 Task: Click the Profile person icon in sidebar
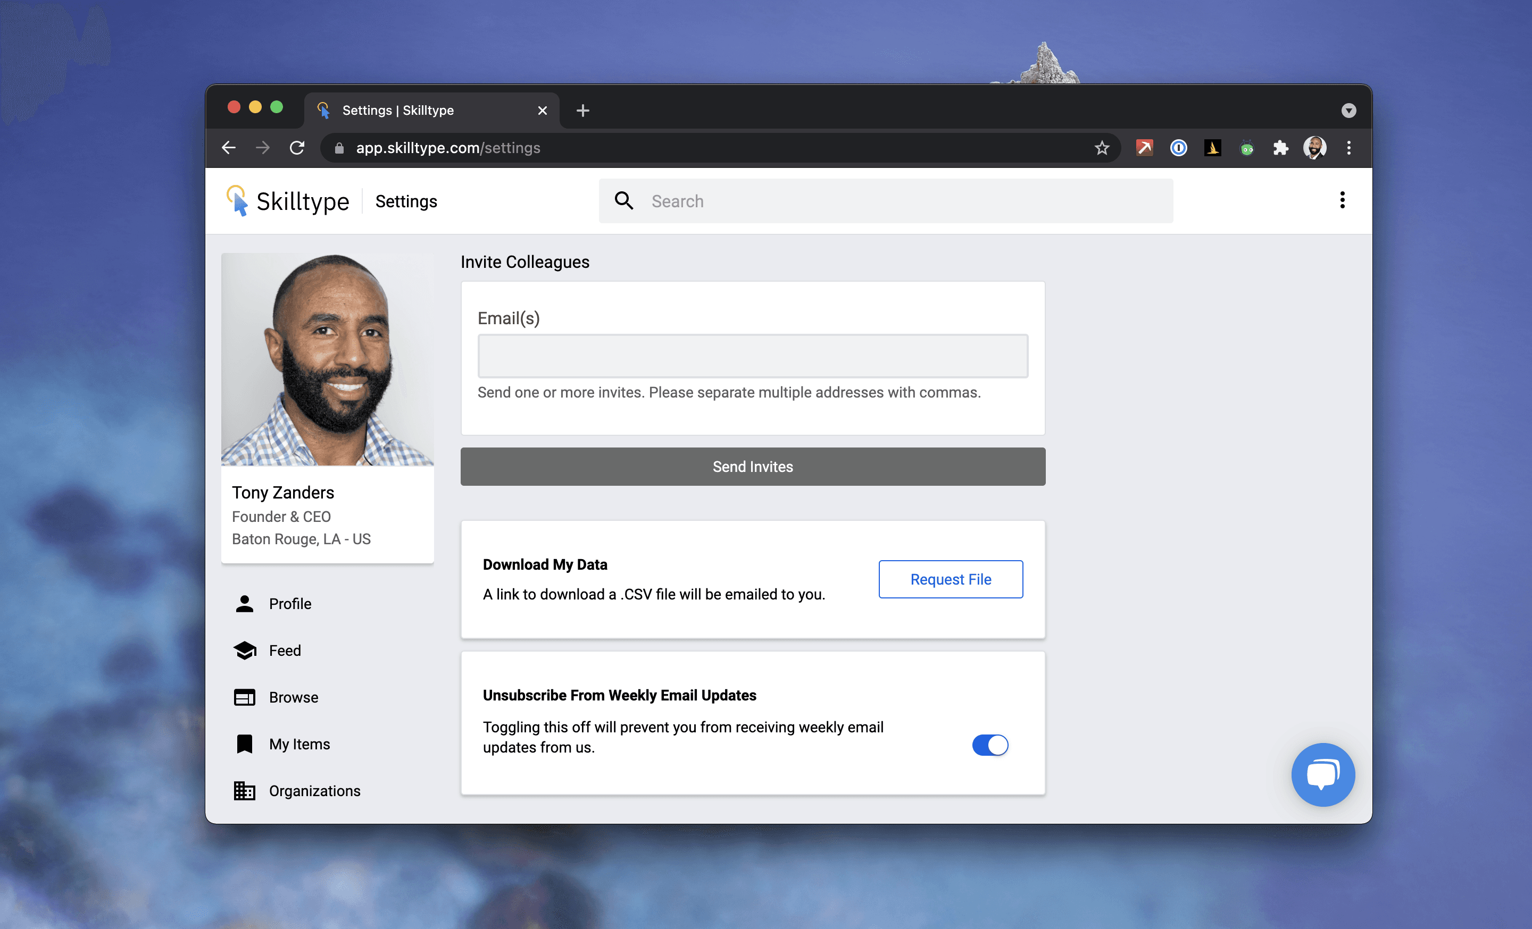(x=244, y=603)
